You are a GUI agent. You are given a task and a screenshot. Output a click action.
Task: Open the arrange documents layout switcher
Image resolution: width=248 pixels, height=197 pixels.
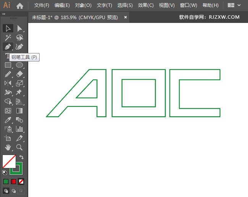click(231, 5)
